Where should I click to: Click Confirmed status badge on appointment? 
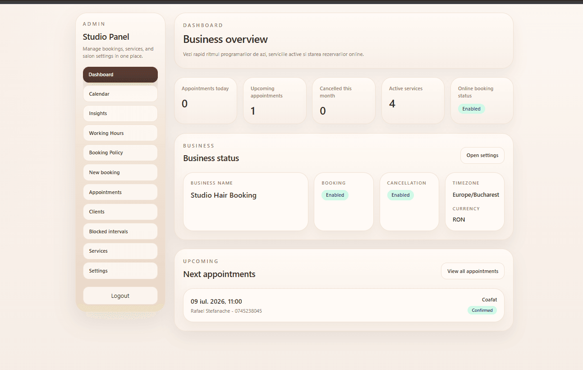point(482,310)
